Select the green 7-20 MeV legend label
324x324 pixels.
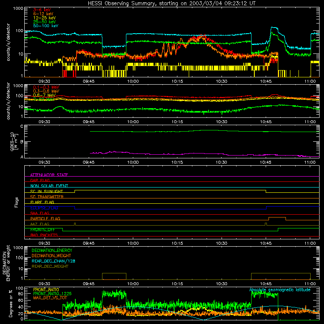[x=44, y=99]
